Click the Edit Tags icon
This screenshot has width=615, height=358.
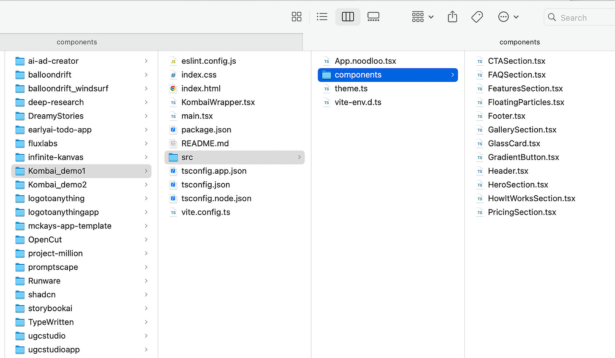[x=477, y=17]
